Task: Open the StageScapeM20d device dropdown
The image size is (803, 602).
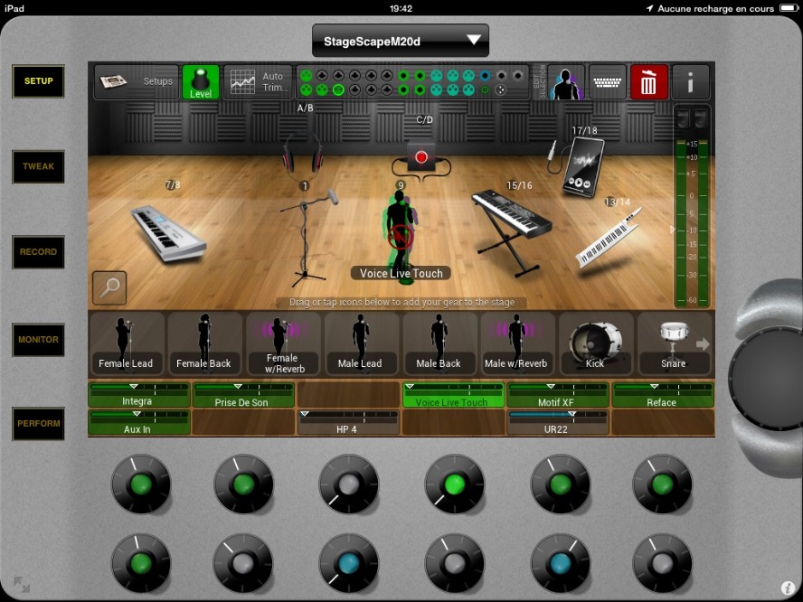Action: [400, 41]
